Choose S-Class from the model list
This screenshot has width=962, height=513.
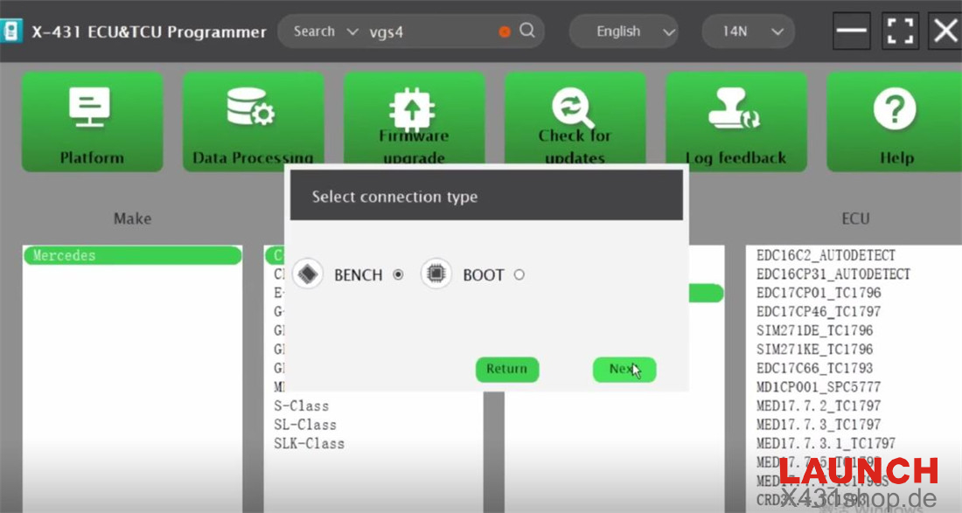point(302,406)
